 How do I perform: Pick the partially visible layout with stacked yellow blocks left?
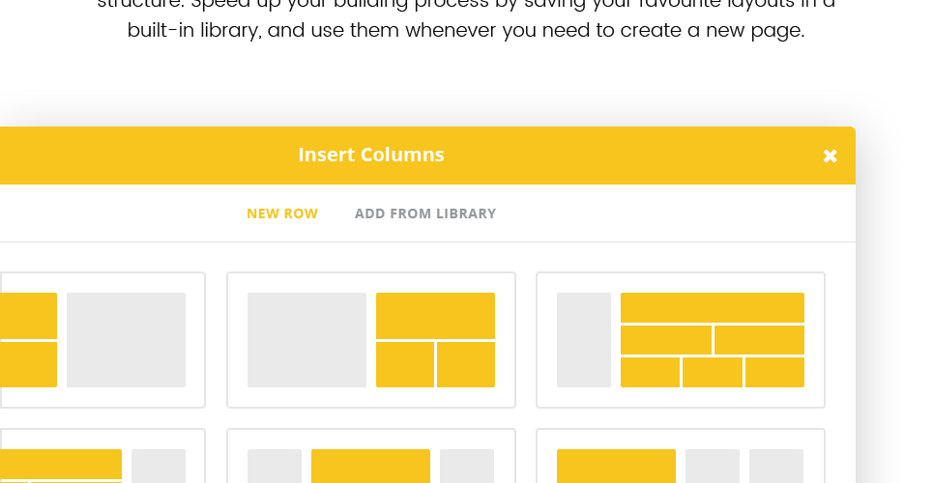[102, 340]
